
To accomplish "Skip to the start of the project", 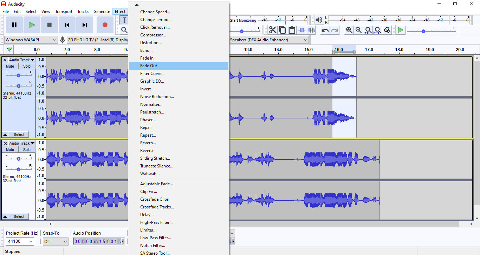I will pos(67,25).
